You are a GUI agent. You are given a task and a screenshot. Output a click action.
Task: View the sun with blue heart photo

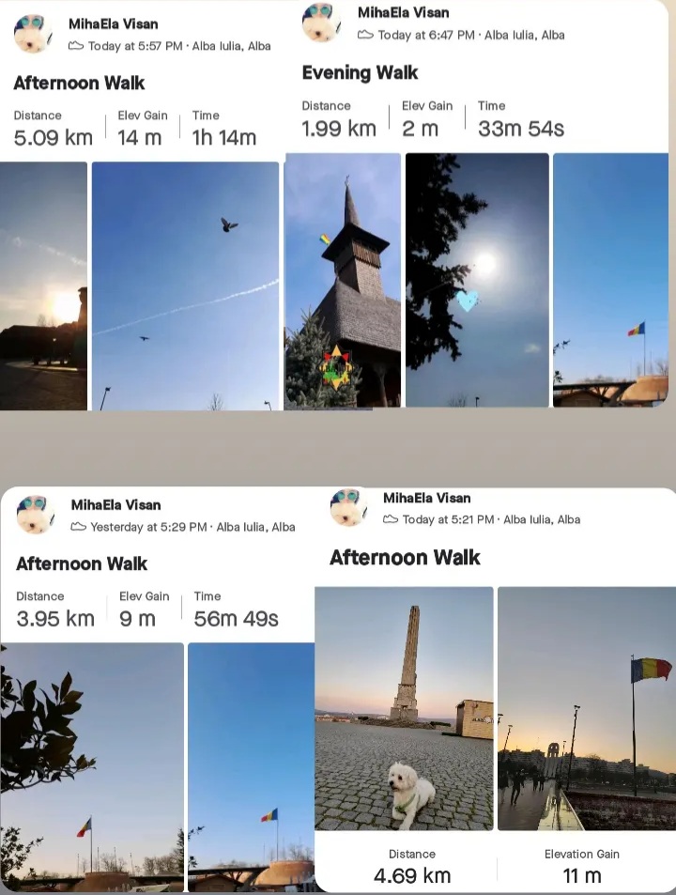[x=477, y=280]
